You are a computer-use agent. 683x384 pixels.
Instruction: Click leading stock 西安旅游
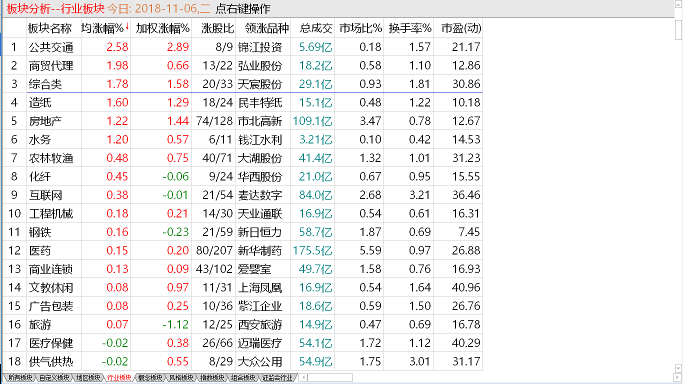tap(260, 324)
